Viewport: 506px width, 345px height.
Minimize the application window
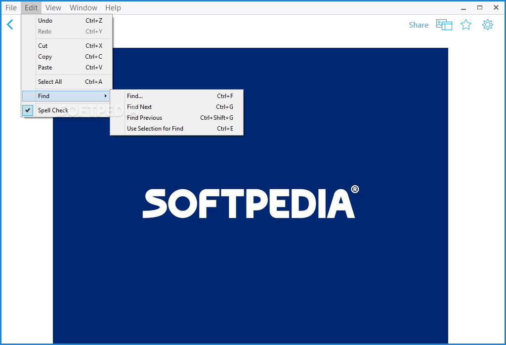[464, 8]
